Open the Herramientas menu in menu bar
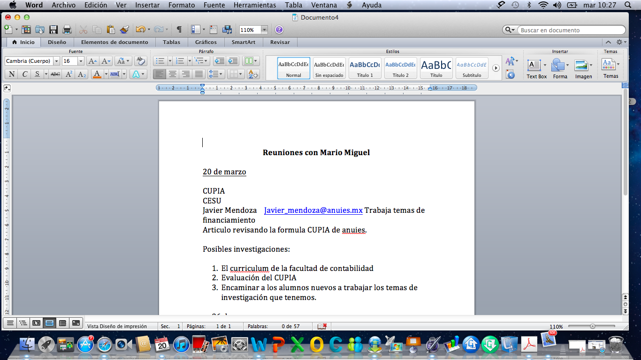Viewport: 641px width, 360px height. [x=255, y=5]
